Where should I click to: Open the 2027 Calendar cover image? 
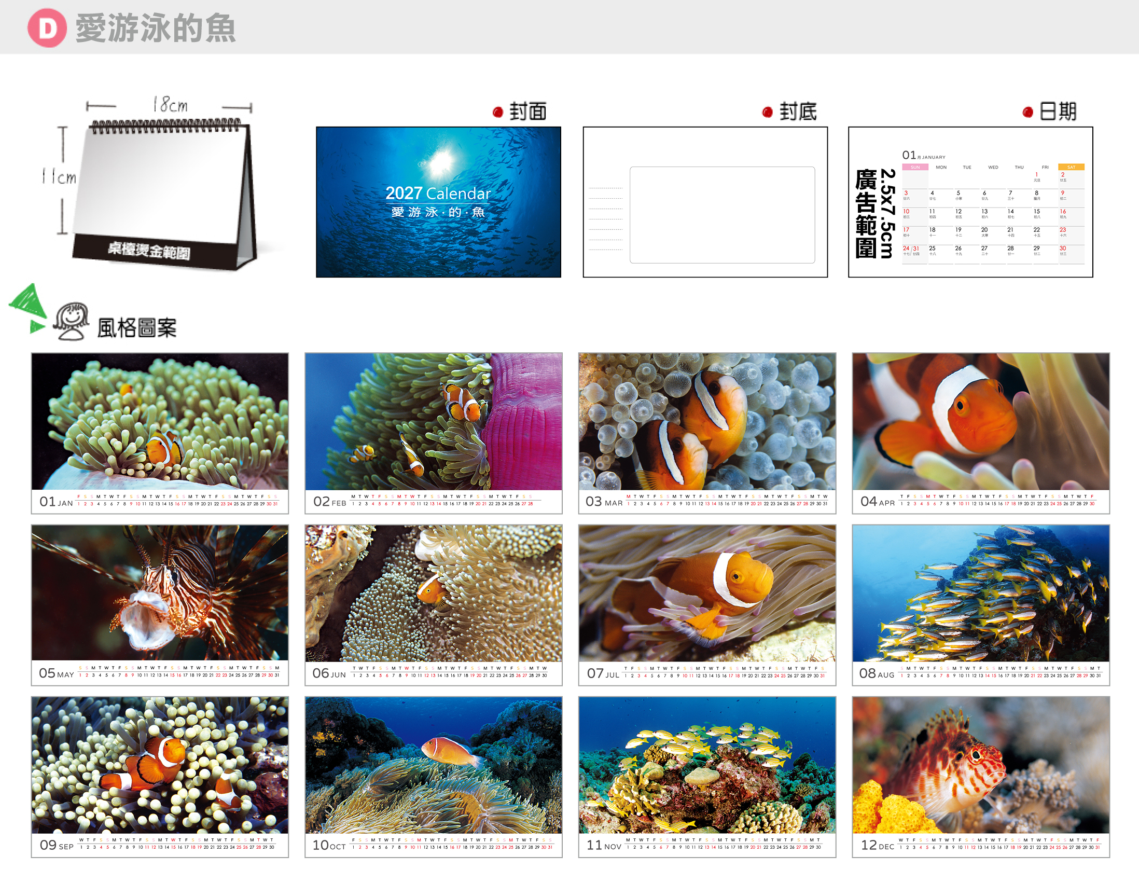coord(439,202)
